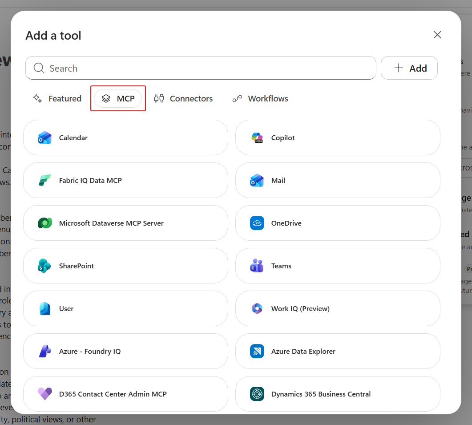Pick the Teams tool card
The image size is (472, 425).
point(338,266)
